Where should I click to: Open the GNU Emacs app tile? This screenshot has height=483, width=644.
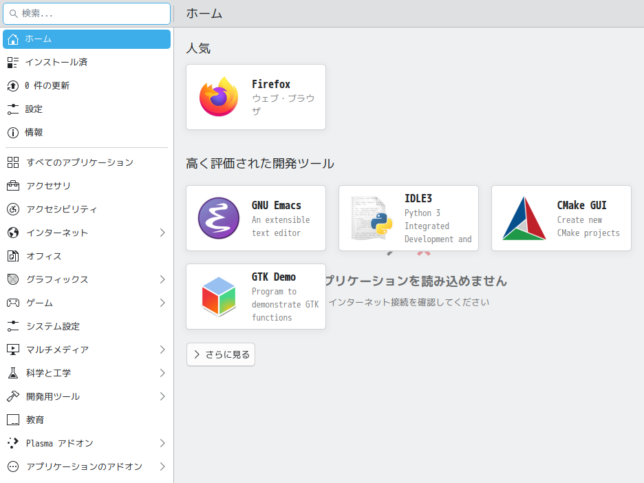pyautogui.click(x=255, y=217)
